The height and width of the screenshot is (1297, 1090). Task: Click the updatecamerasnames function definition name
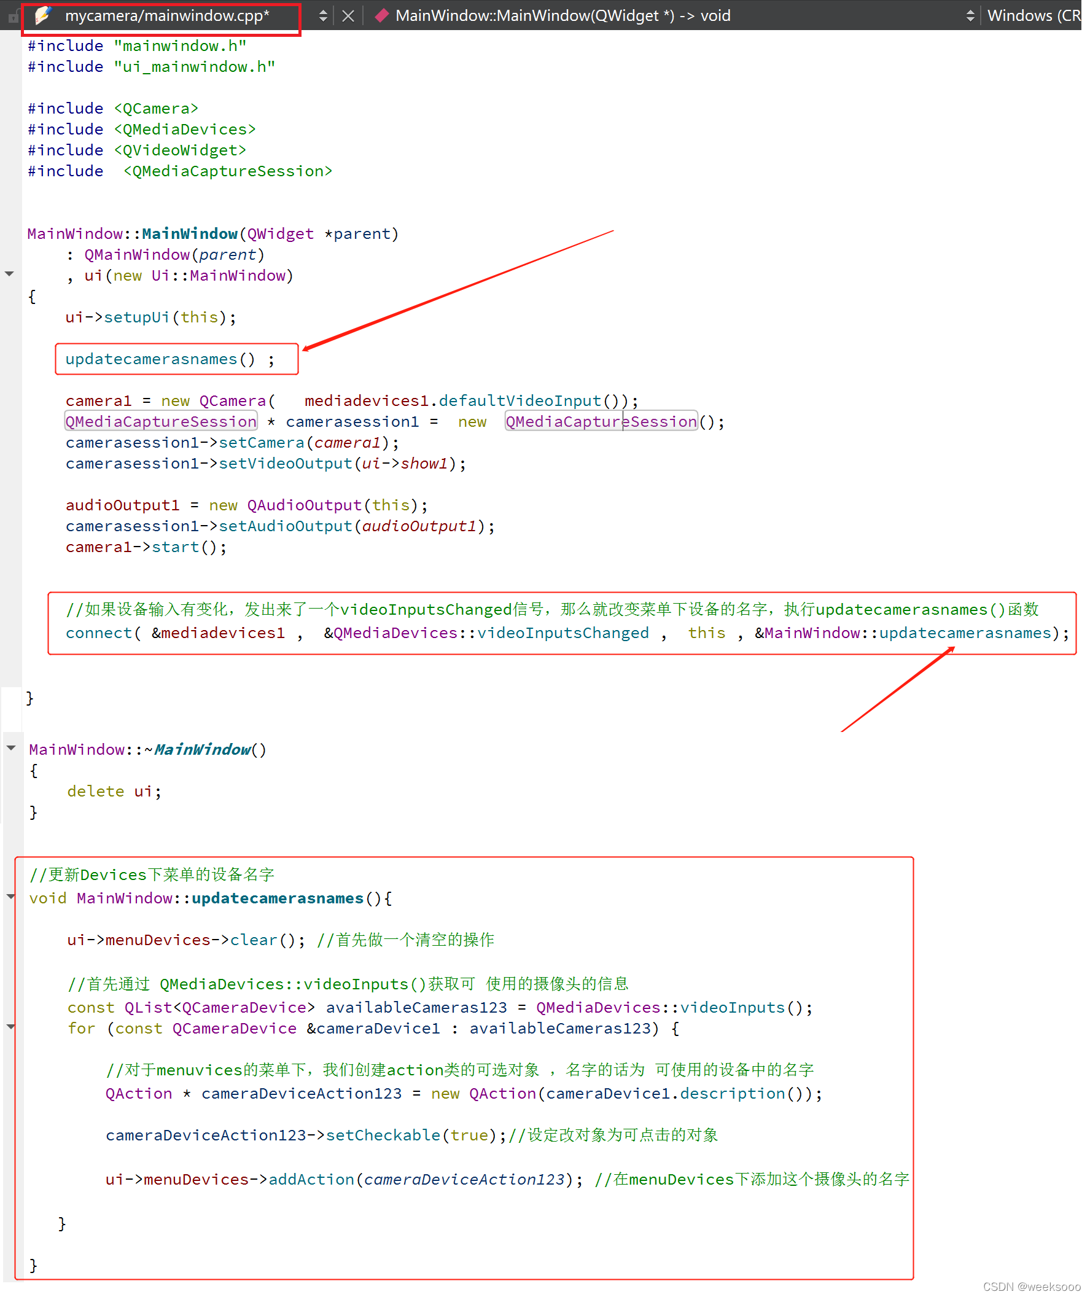coord(278,898)
